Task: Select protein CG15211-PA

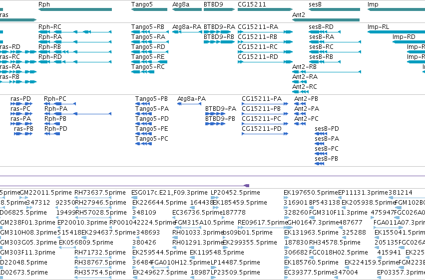Action: pos(265,104)
